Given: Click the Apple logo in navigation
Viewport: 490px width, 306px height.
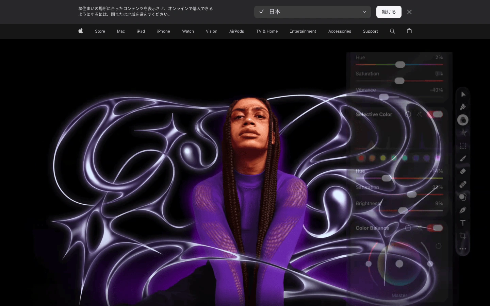Looking at the screenshot, I should (81, 31).
